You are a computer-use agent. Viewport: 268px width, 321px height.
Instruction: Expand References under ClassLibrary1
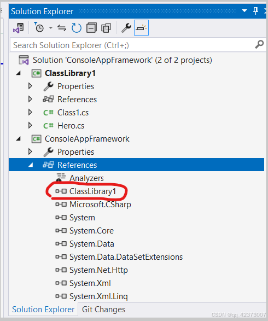[x=30, y=100]
